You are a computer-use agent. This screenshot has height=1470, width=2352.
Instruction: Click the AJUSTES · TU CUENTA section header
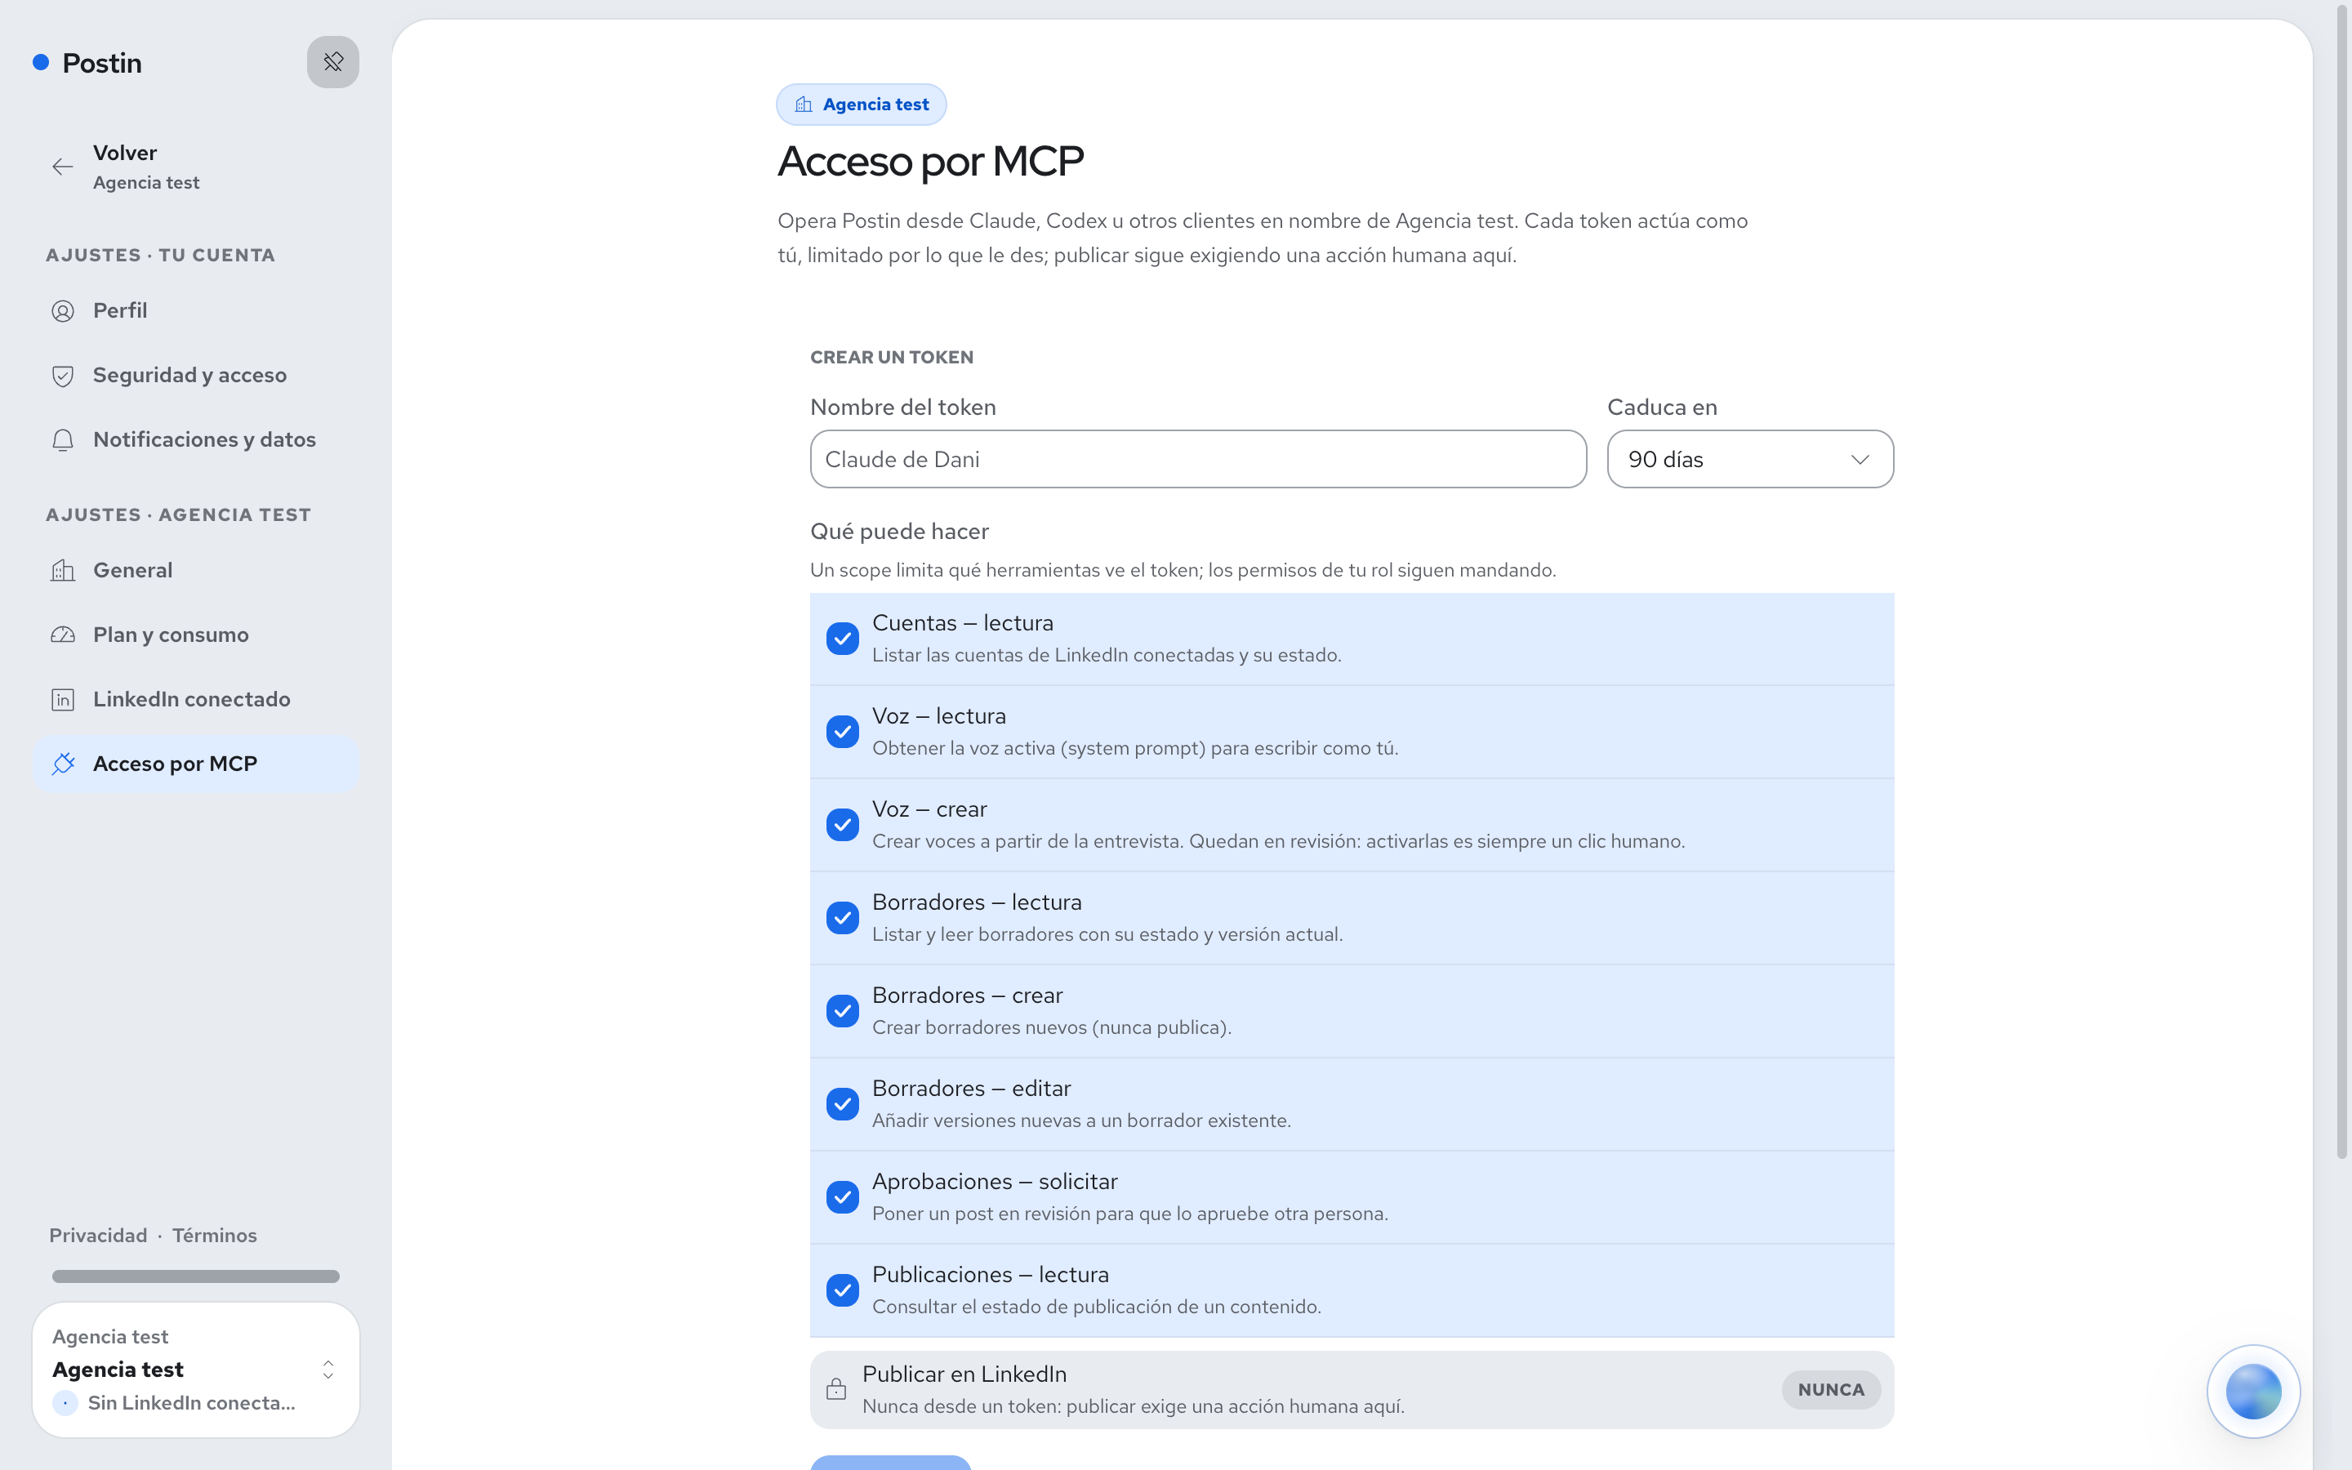click(x=160, y=256)
